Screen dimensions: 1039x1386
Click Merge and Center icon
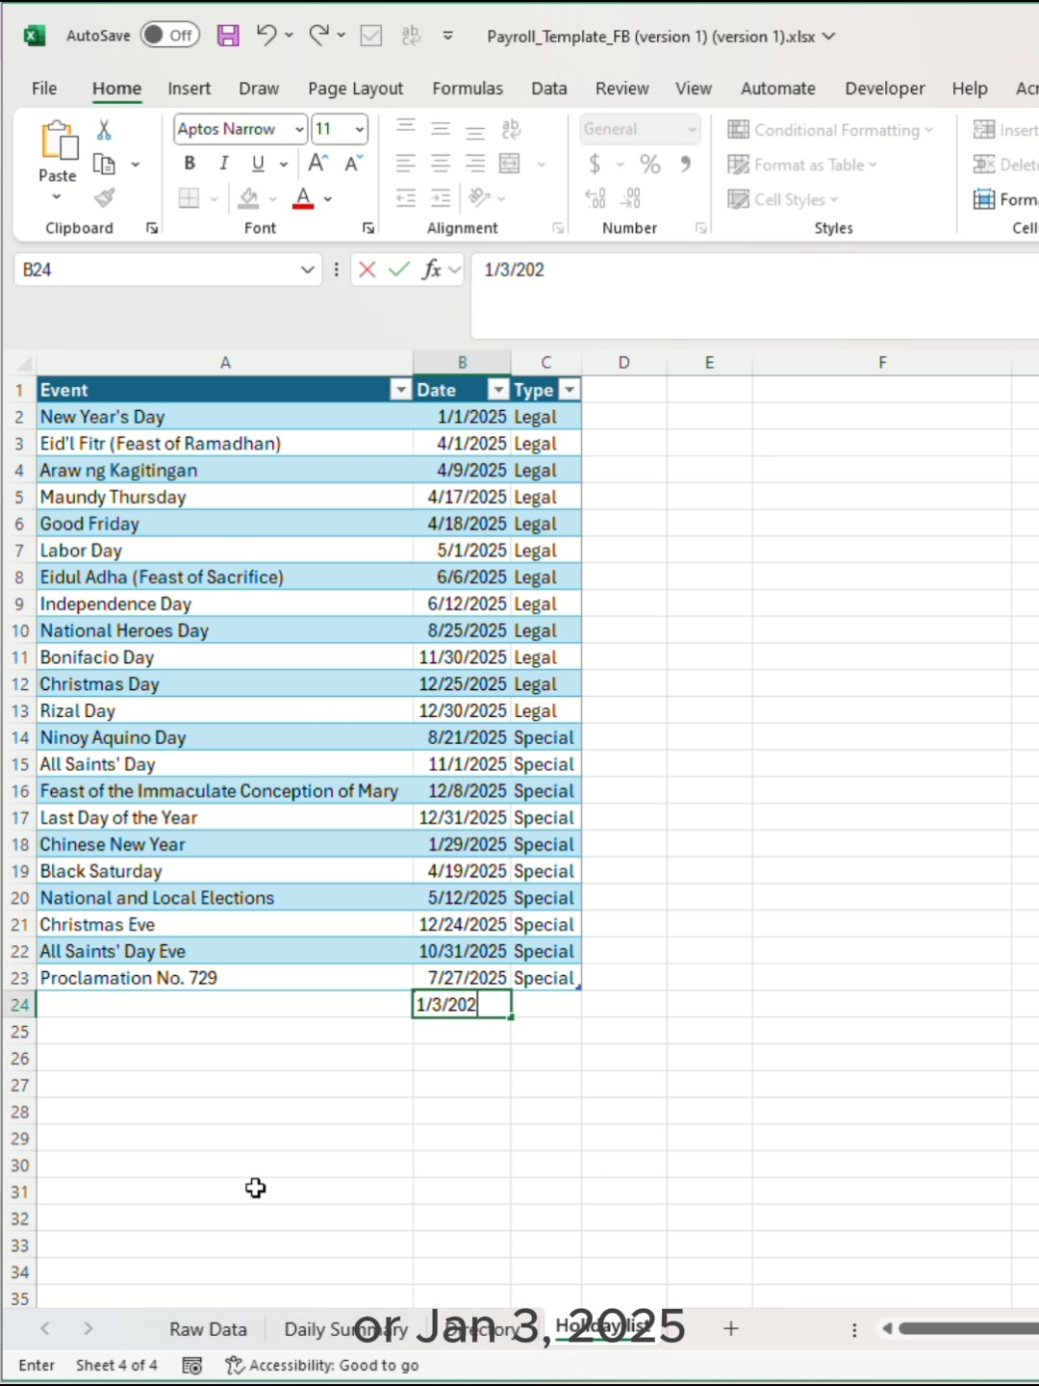(510, 164)
